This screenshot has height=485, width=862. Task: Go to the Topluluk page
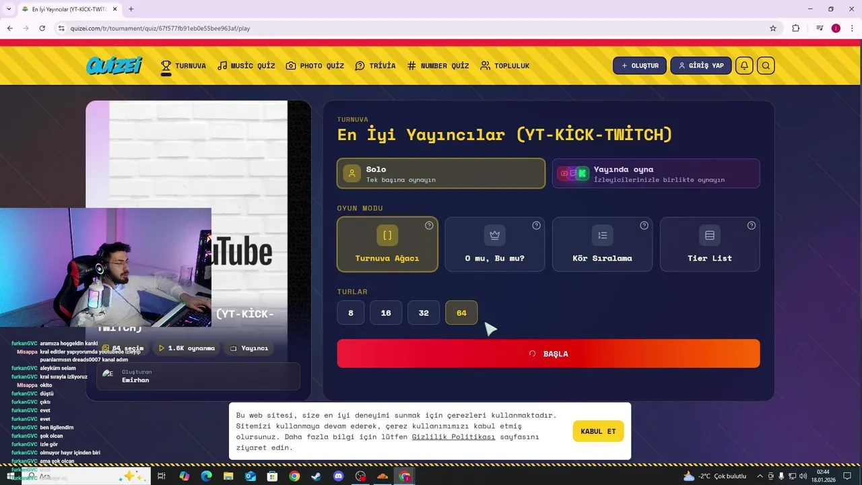504,65
